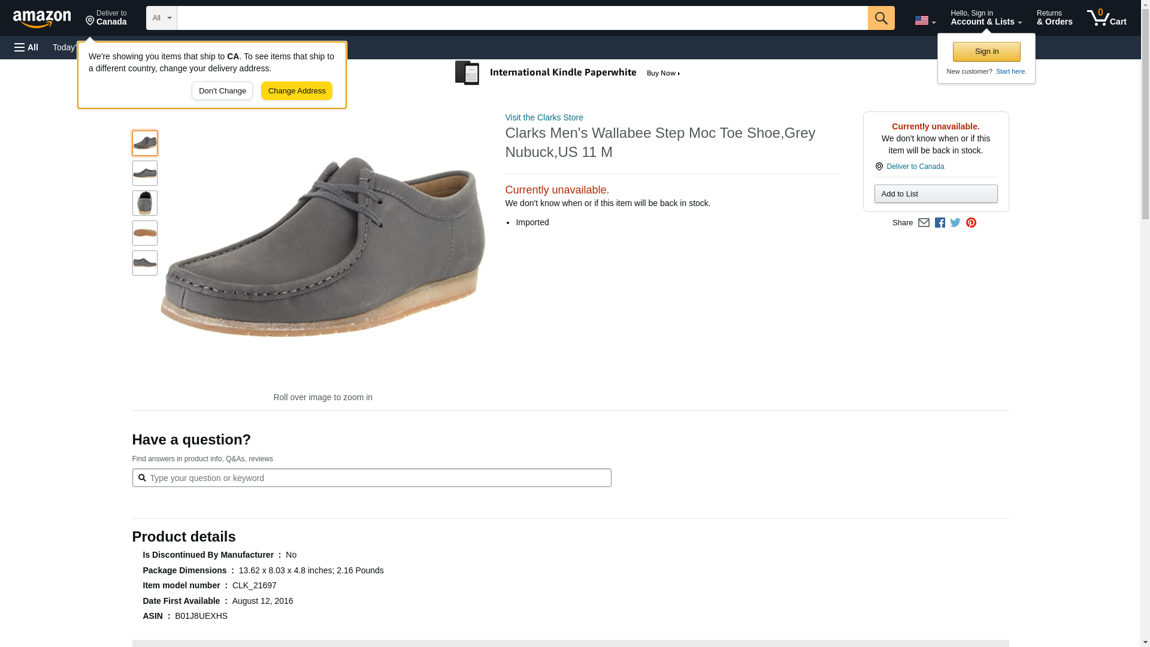The height and width of the screenshot is (647, 1150).
Task: Visit the Clarks Store link
Action: click(544, 117)
